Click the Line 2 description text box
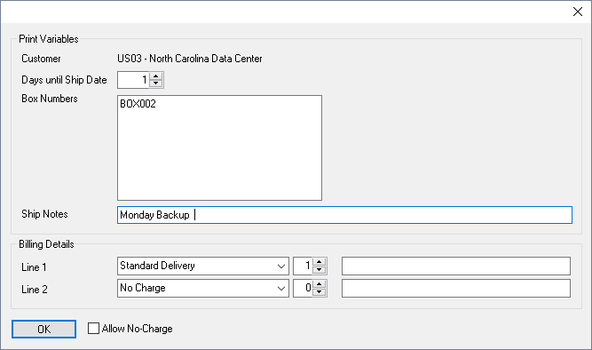The height and width of the screenshot is (350, 592). (x=455, y=289)
